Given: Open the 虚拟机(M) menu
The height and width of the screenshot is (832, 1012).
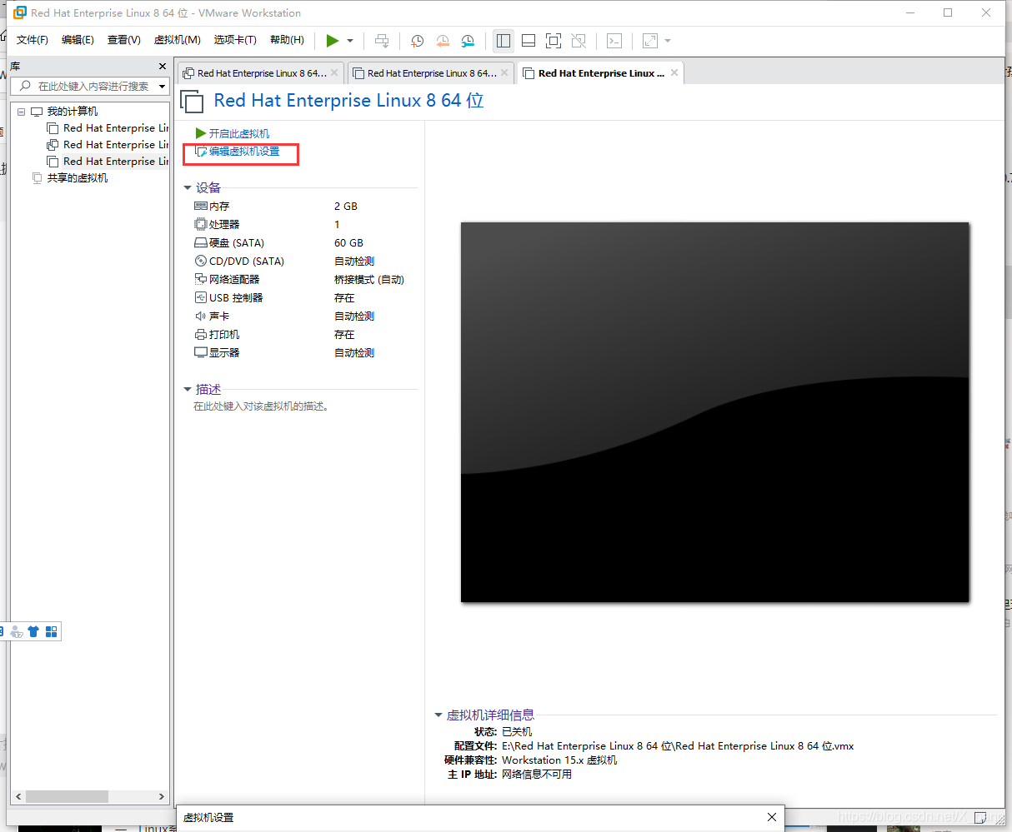Looking at the screenshot, I should pos(178,40).
